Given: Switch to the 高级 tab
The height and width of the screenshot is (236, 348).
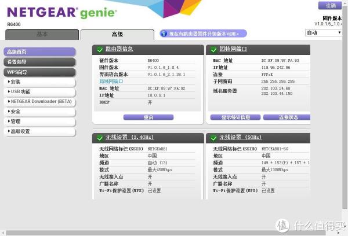Looking at the screenshot, I should pos(117,34).
